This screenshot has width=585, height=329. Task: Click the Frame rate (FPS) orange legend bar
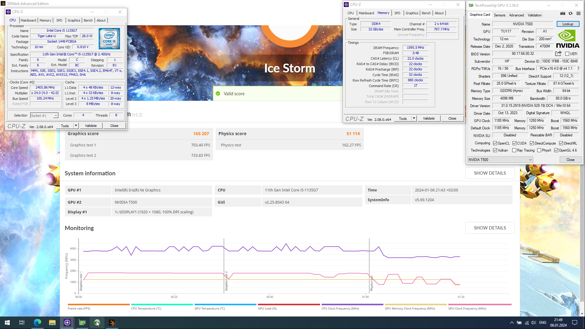(99, 304)
